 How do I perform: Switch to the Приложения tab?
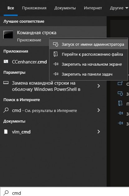(x=34, y=8)
